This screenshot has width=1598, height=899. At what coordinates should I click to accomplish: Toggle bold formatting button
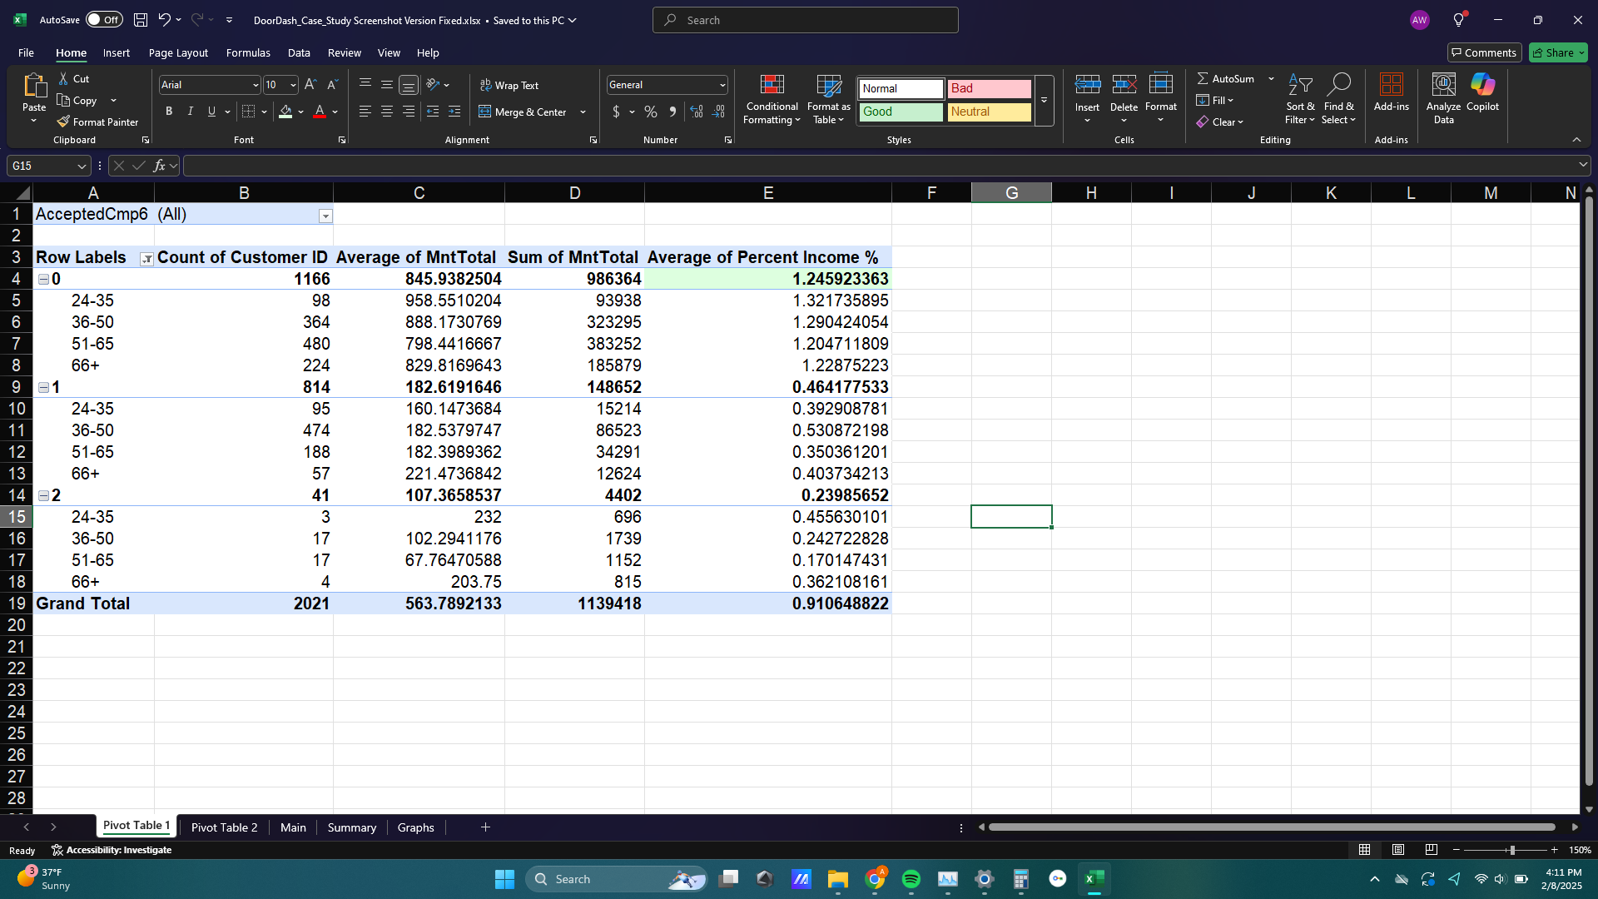pyautogui.click(x=169, y=112)
